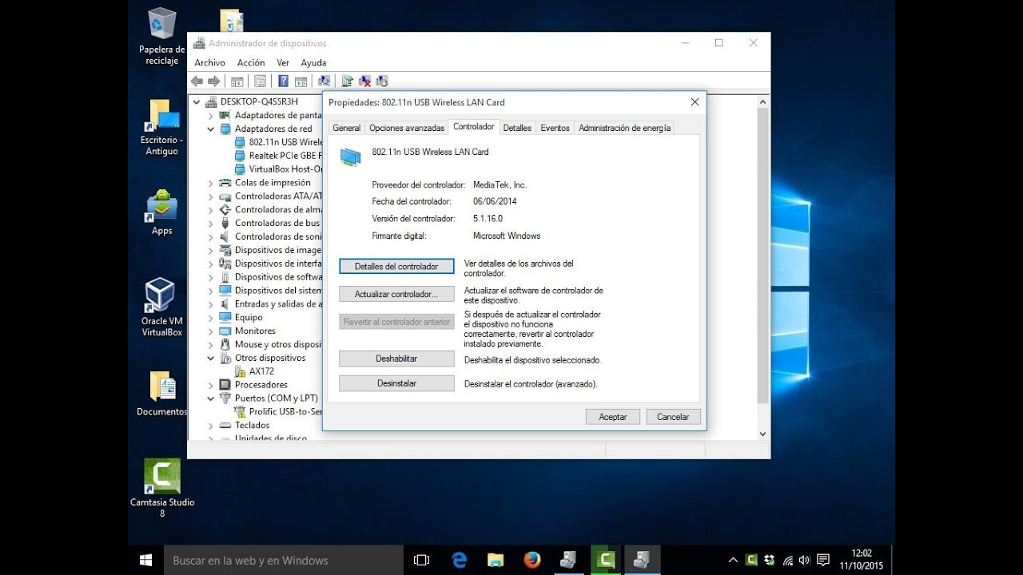Select the AX172 device in the tree

[x=255, y=371]
